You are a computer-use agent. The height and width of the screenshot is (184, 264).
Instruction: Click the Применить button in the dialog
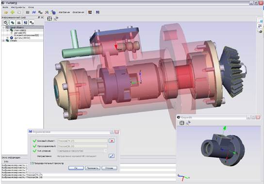coord(93,168)
